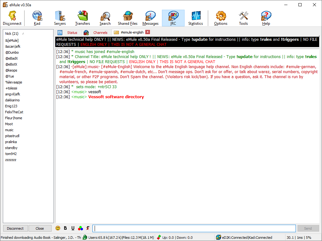
Task: Click the IRC Disconnect button at bottom
Action: point(15,228)
